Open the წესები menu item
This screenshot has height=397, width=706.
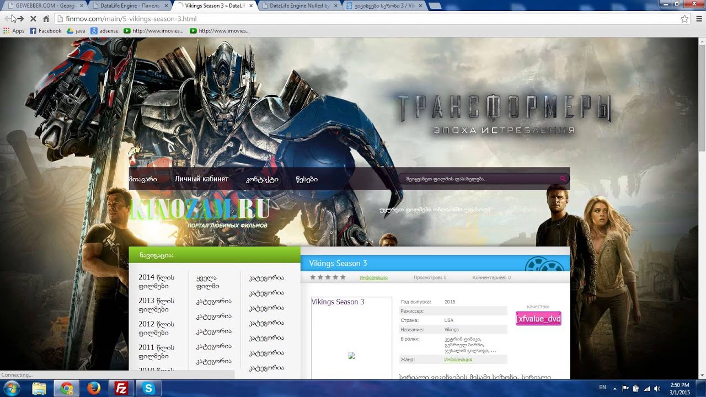(307, 179)
